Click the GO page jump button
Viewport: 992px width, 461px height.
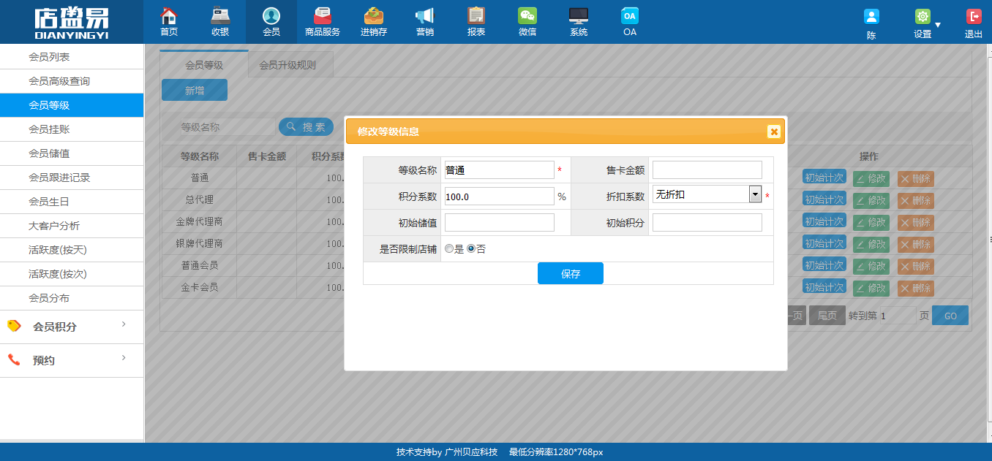(x=950, y=316)
